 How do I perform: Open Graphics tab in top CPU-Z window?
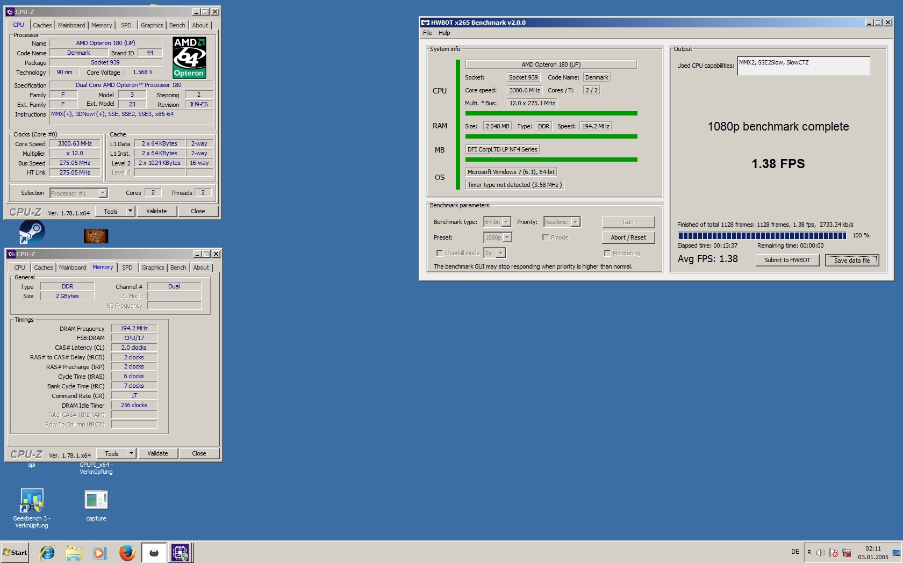[152, 25]
